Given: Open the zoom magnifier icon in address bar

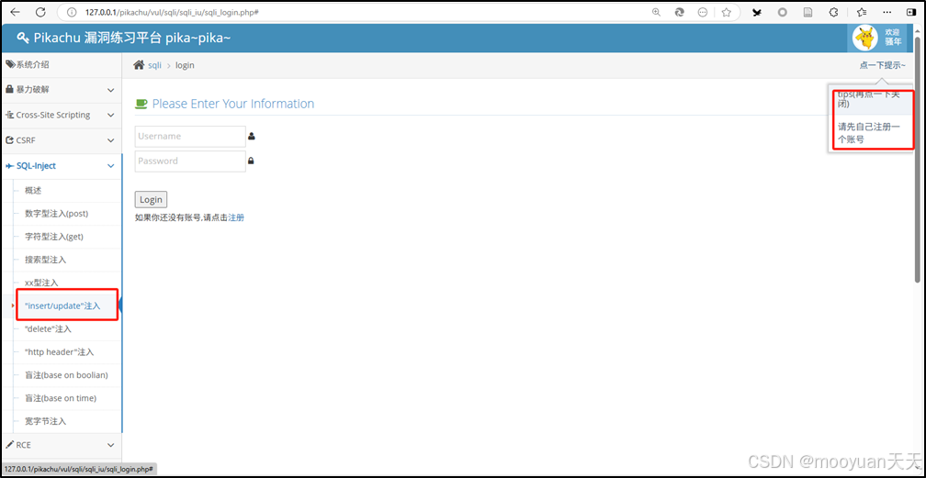Looking at the screenshot, I should [656, 12].
